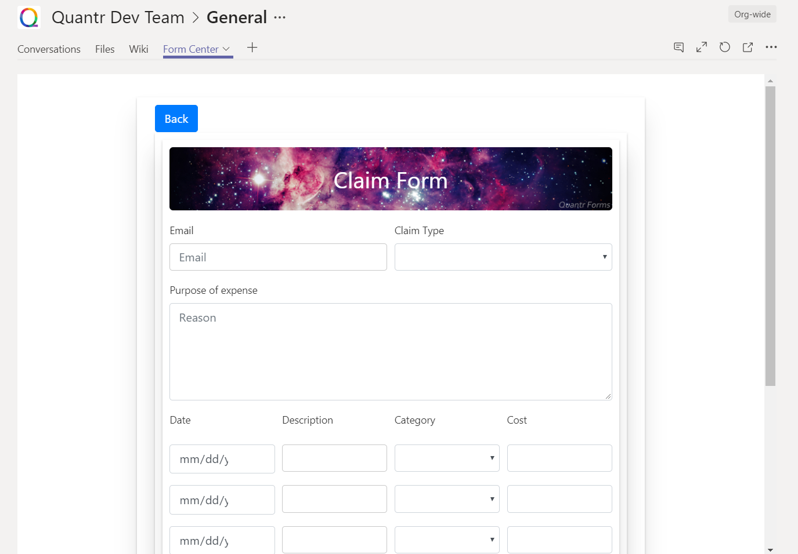The width and height of the screenshot is (798, 554).
Task: Click the scrollbar down arrow
Action: [x=770, y=549]
